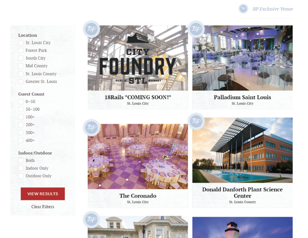Open the Palladium Saint Louis title link
The image size is (308, 238).
(x=242, y=97)
